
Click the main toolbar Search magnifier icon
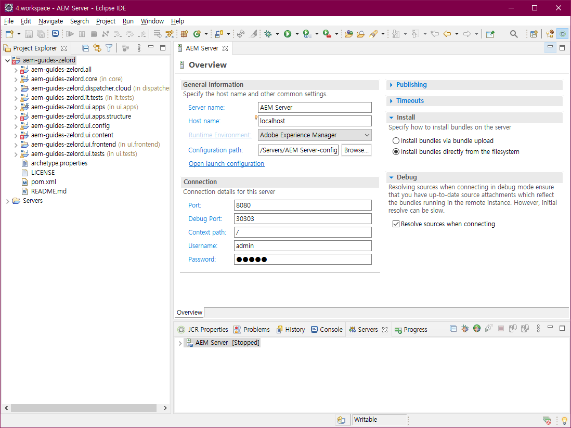click(514, 34)
